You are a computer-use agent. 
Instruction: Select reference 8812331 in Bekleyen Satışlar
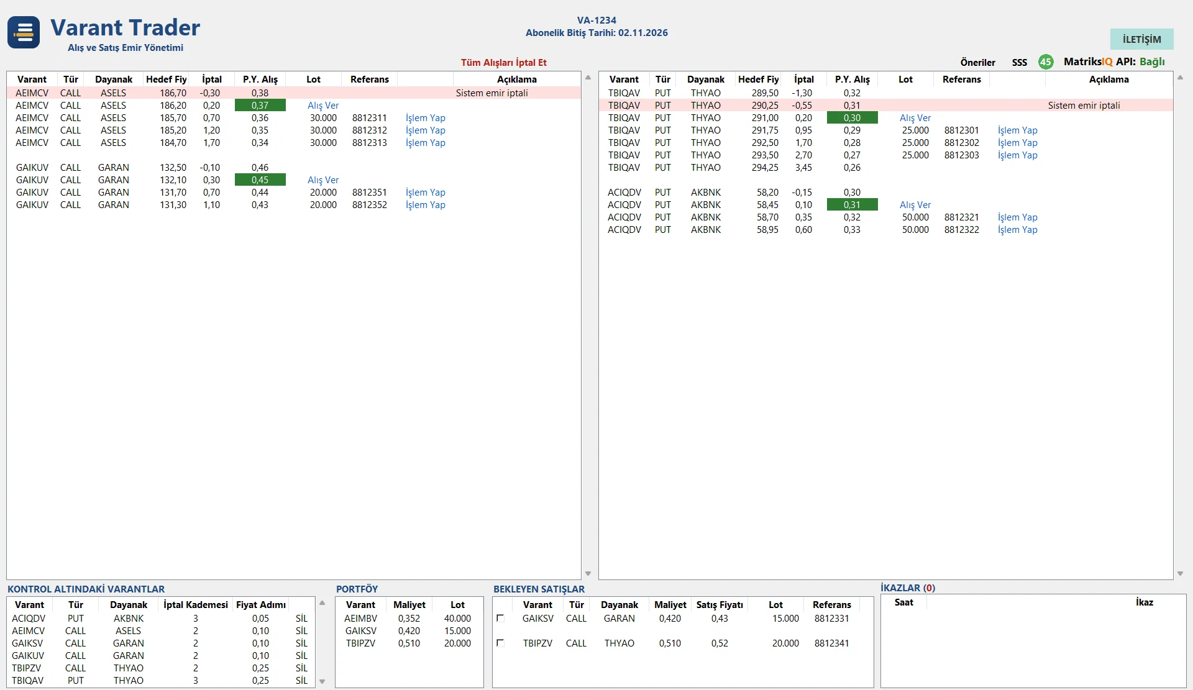pyautogui.click(x=831, y=618)
